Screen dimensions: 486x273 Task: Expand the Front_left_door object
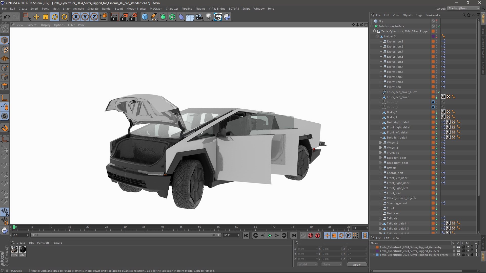click(x=380, y=178)
